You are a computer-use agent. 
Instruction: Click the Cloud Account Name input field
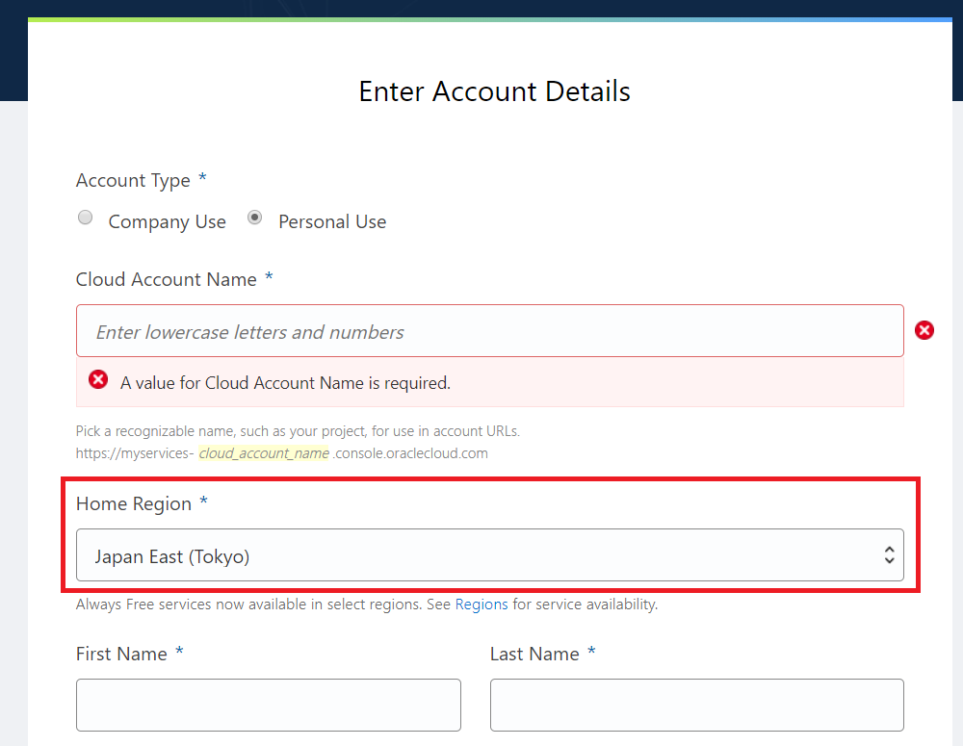coord(489,331)
